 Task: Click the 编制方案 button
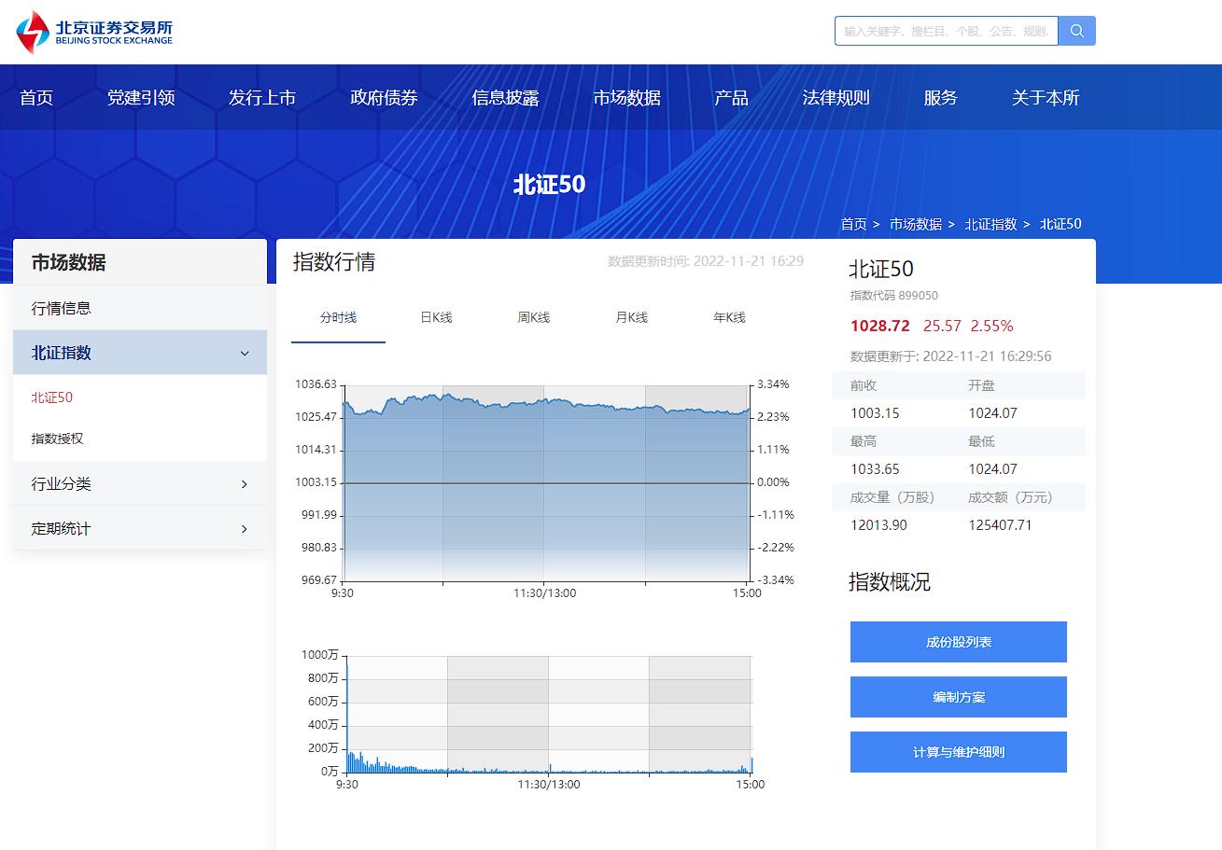tap(958, 697)
